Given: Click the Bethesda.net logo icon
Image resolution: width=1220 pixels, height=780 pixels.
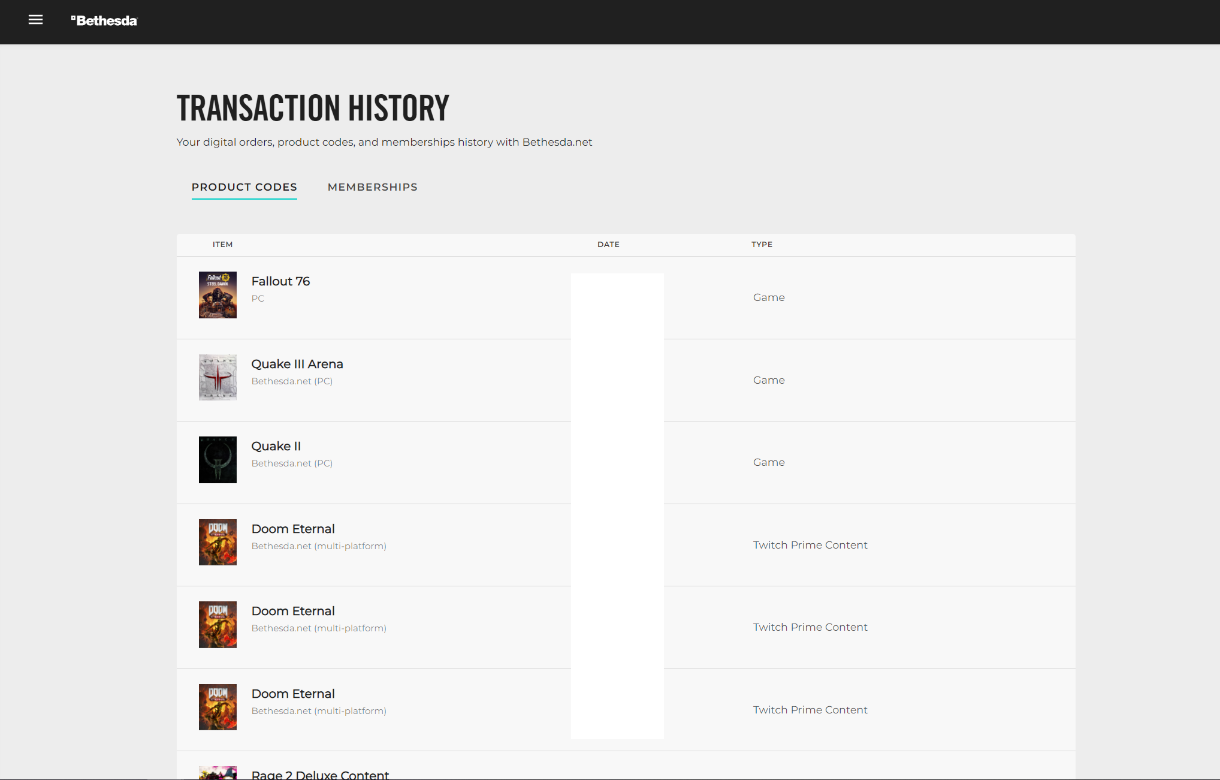Looking at the screenshot, I should [103, 20].
